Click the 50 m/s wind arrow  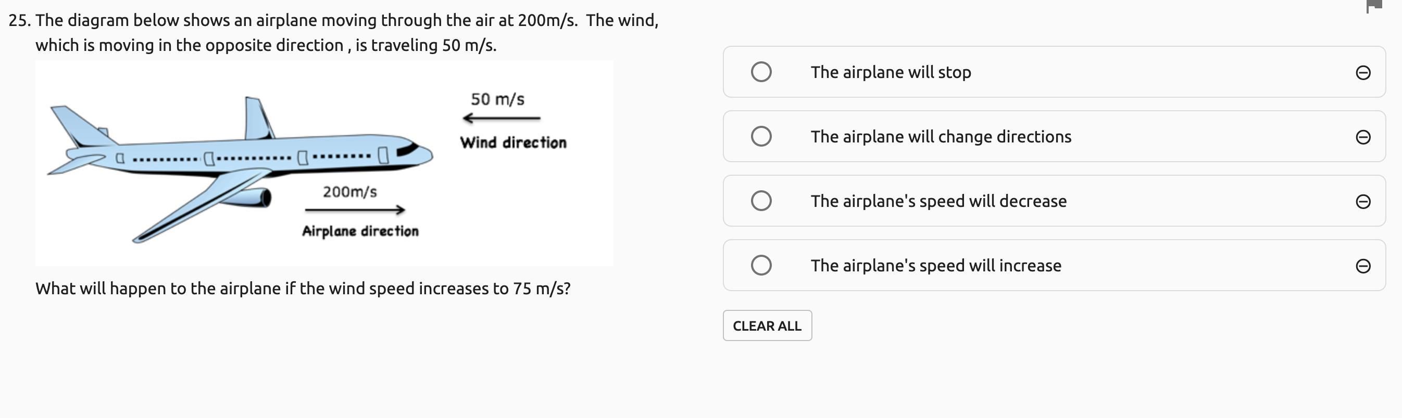[501, 118]
